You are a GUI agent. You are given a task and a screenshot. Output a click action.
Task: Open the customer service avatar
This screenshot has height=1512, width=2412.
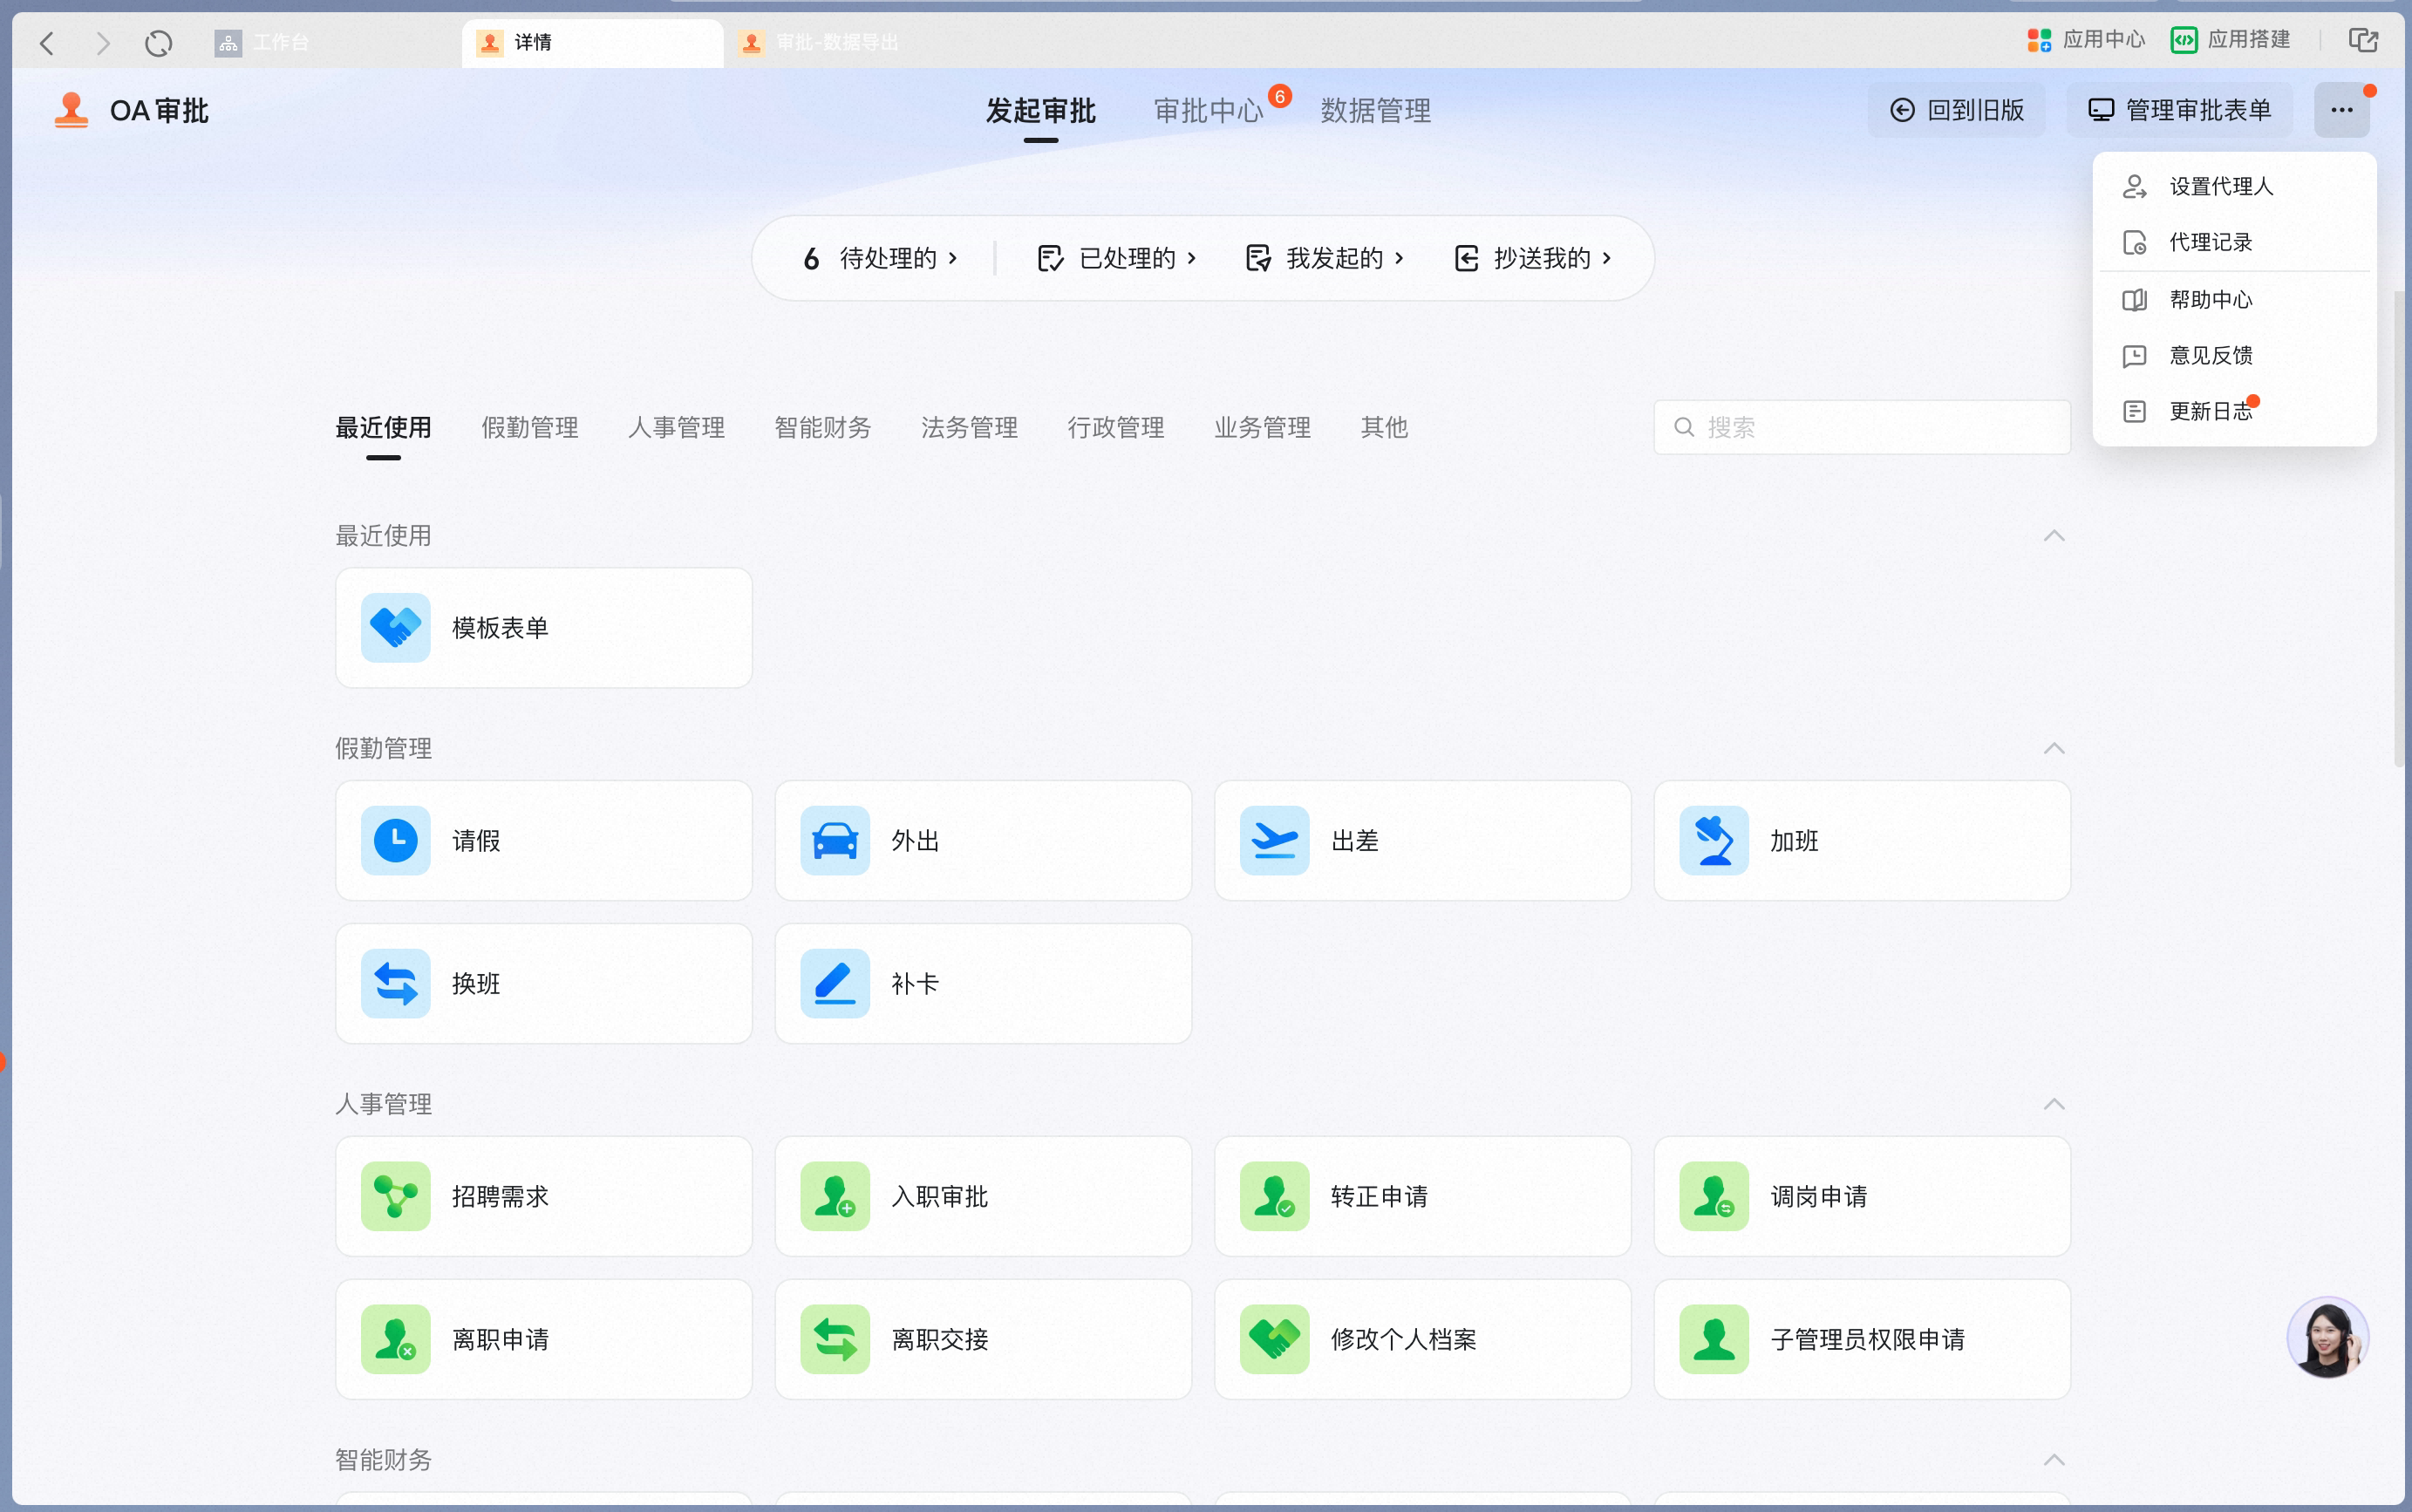click(2327, 1337)
